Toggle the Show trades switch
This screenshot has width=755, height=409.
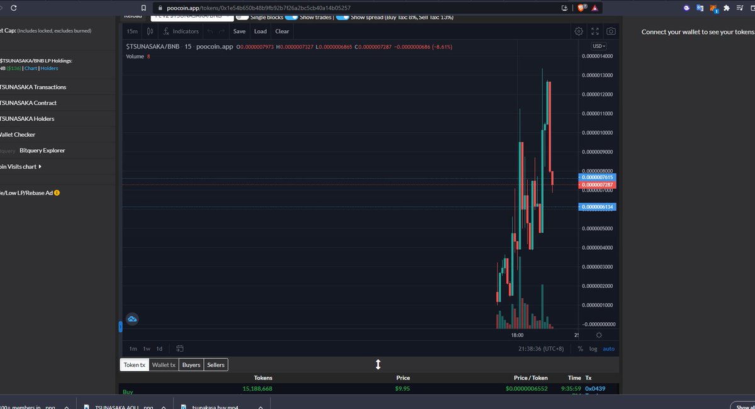tap(291, 17)
